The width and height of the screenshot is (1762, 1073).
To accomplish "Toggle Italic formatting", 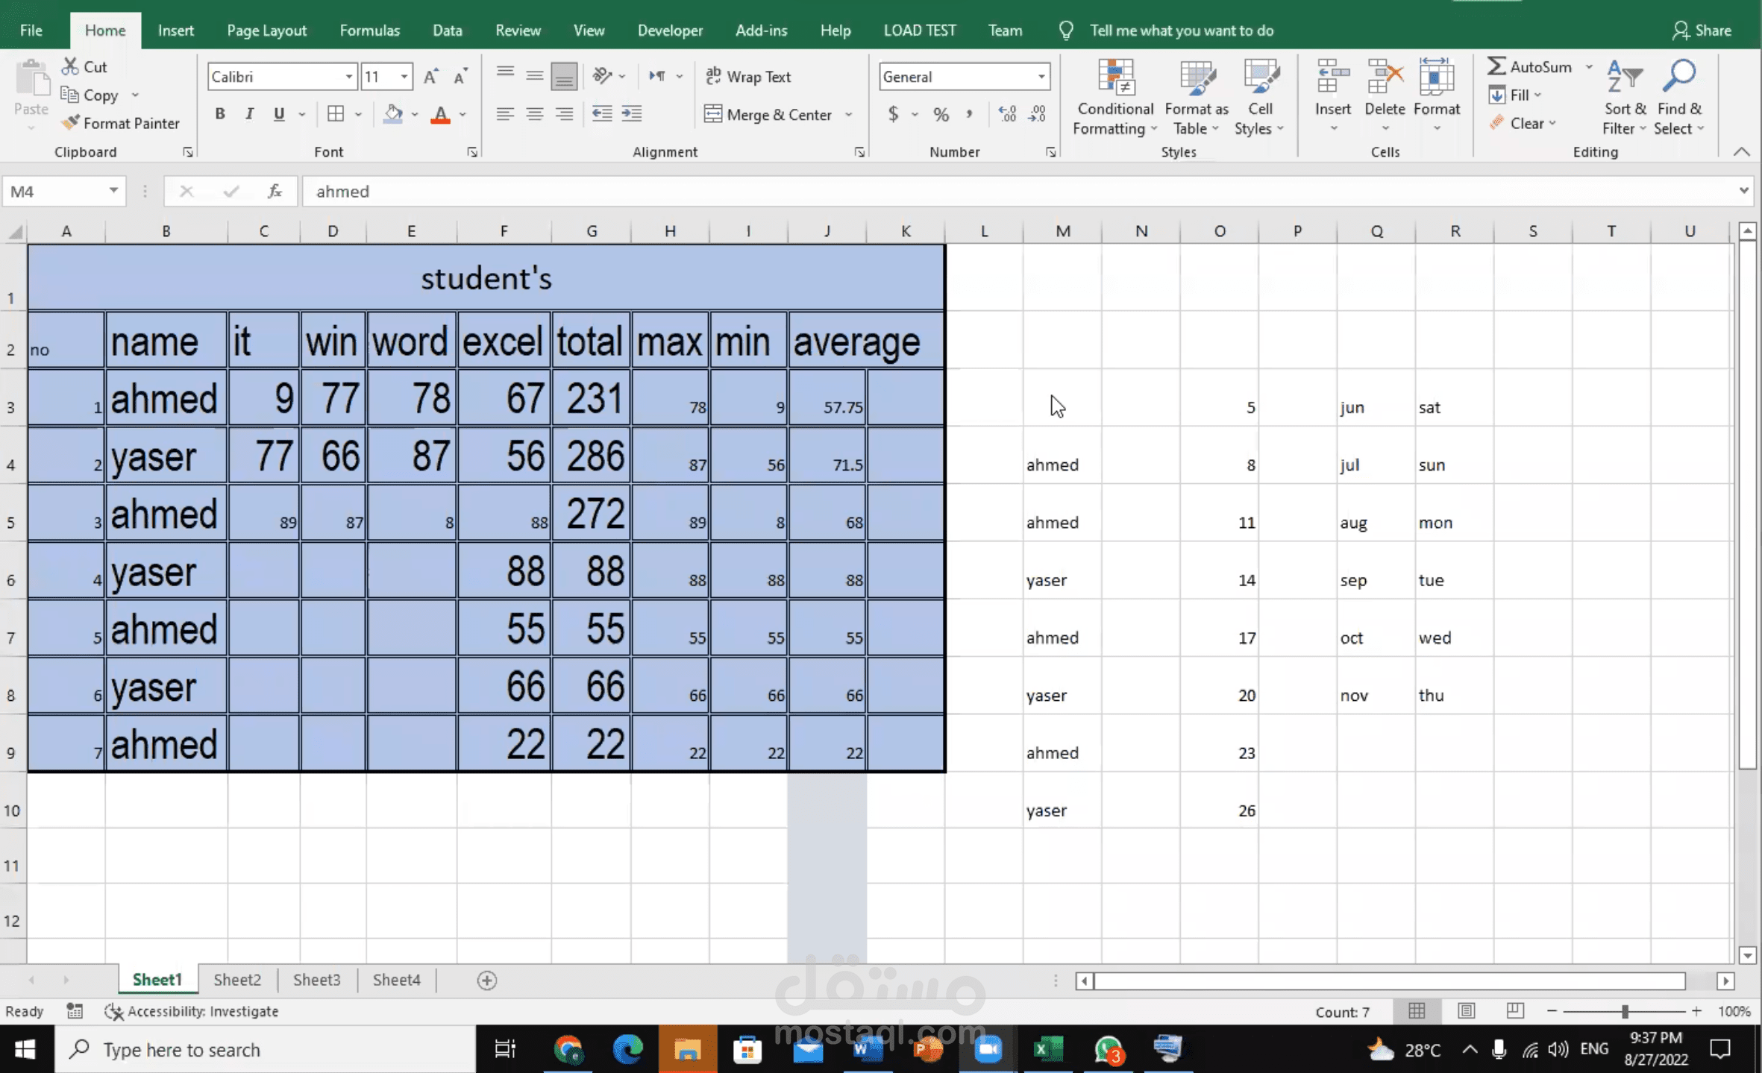I will (249, 114).
